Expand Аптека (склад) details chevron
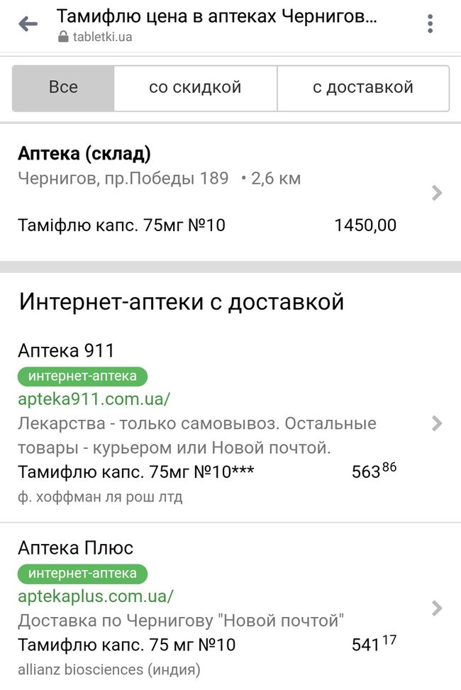 [x=437, y=193]
